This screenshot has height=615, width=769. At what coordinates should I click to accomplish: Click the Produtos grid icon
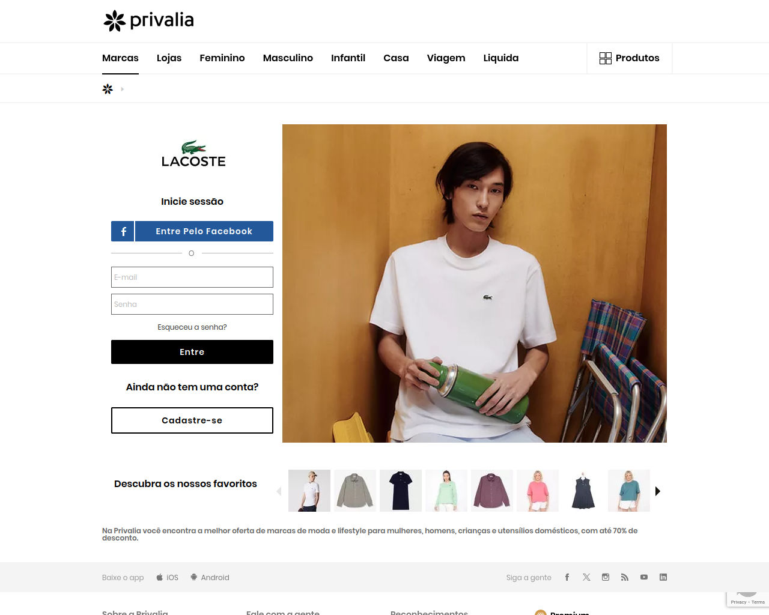(606, 58)
